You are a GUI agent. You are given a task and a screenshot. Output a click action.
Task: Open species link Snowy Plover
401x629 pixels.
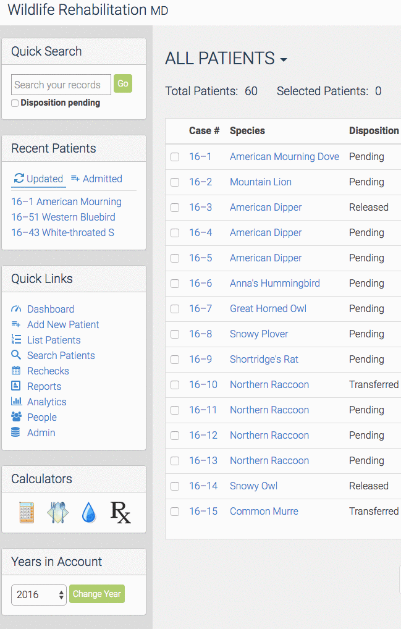[x=259, y=334]
